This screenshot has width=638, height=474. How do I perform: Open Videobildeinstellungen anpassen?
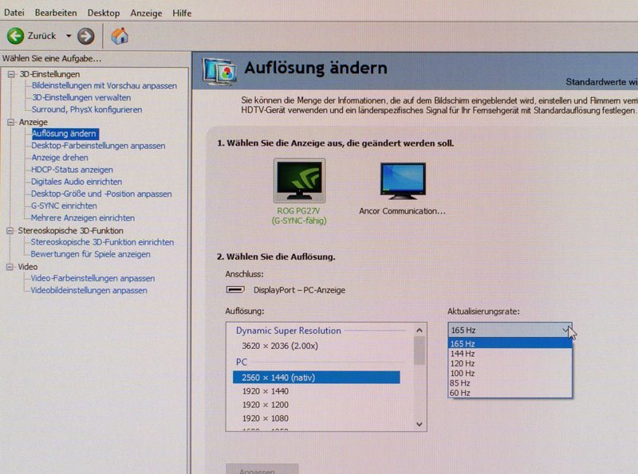coord(89,290)
